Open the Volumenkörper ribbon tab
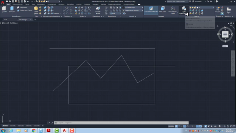Image resolution: width=236 pixels, height=133 pixels. tap(17, 4)
